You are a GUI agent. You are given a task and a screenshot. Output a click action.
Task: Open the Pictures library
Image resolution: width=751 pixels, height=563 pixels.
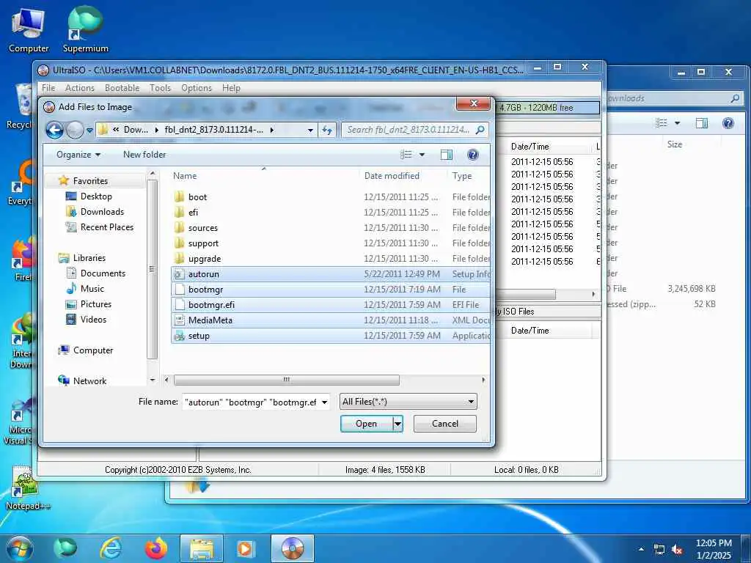(95, 304)
